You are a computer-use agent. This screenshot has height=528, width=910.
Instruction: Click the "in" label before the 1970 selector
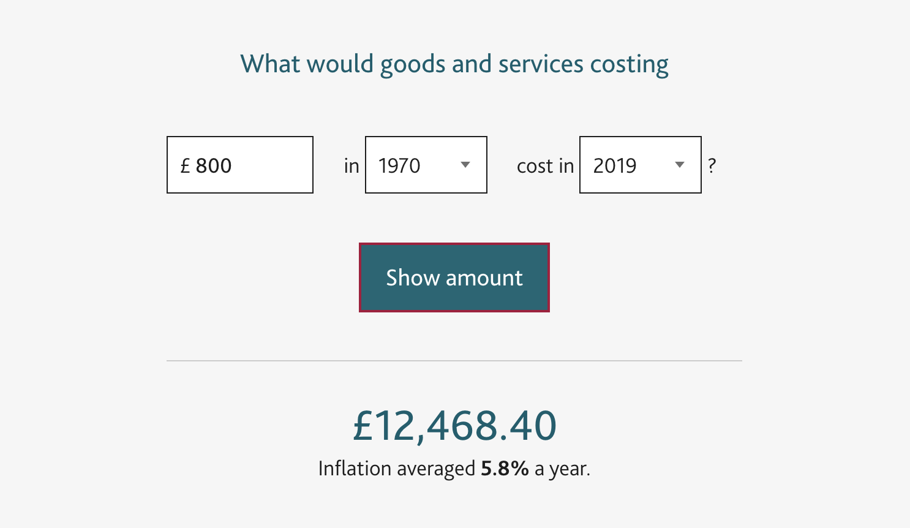click(352, 165)
